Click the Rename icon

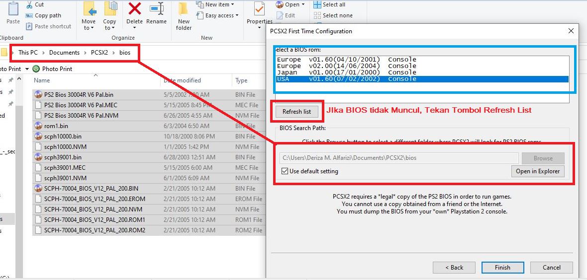coord(157,8)
